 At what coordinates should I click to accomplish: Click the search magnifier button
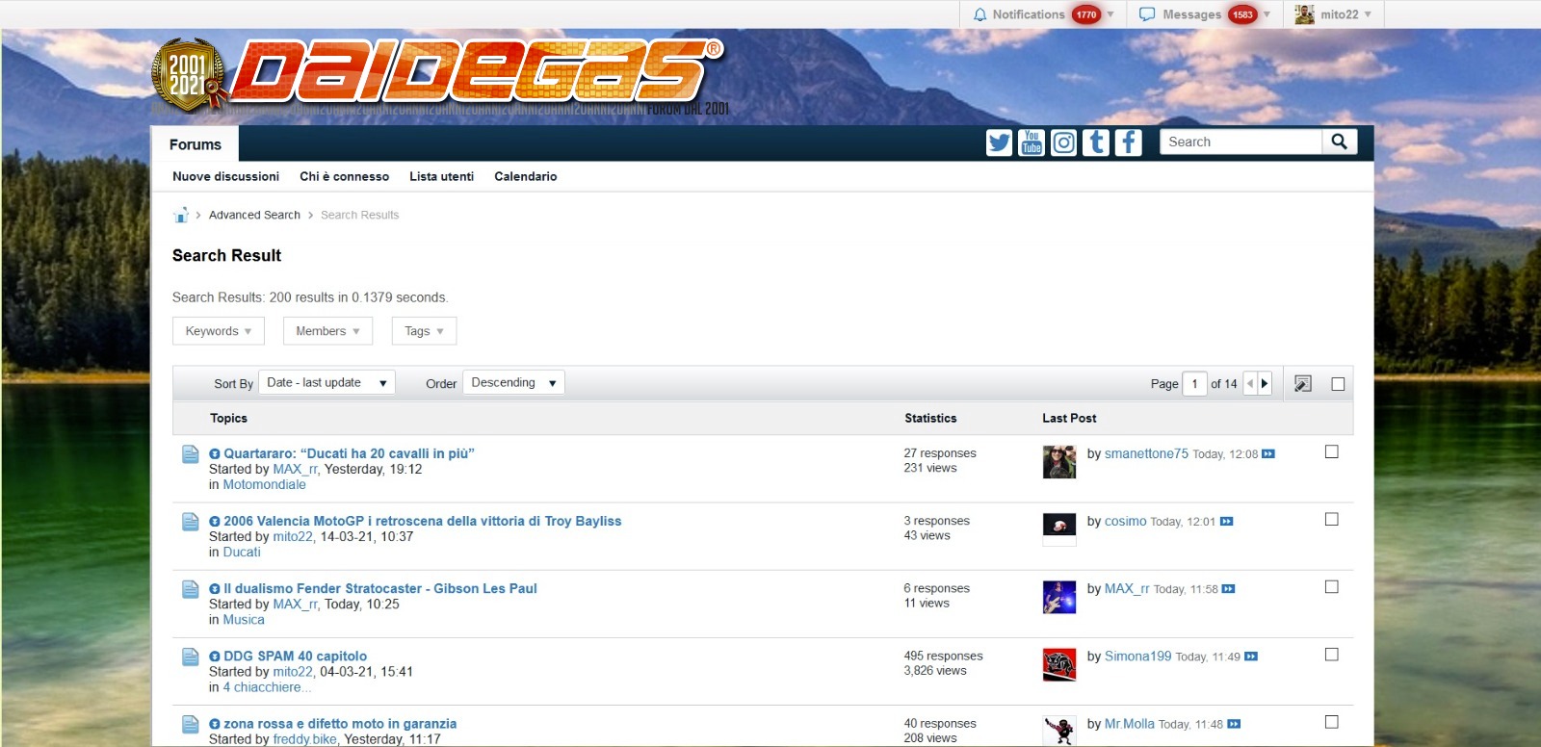[1339, 142]
